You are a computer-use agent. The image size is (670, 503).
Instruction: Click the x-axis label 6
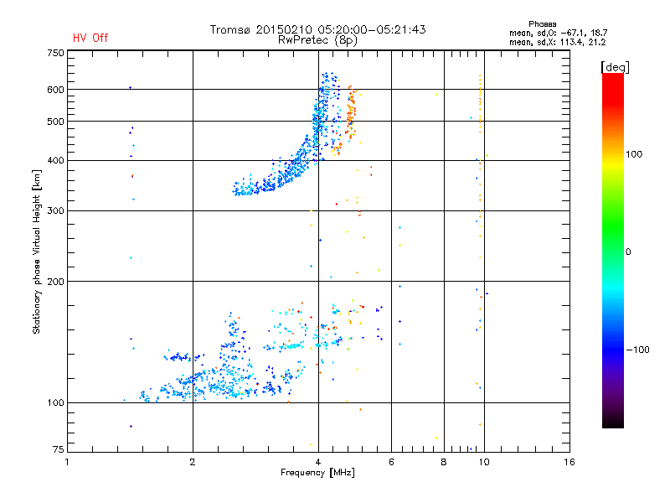pyautogui.click(x=391, y=462)
